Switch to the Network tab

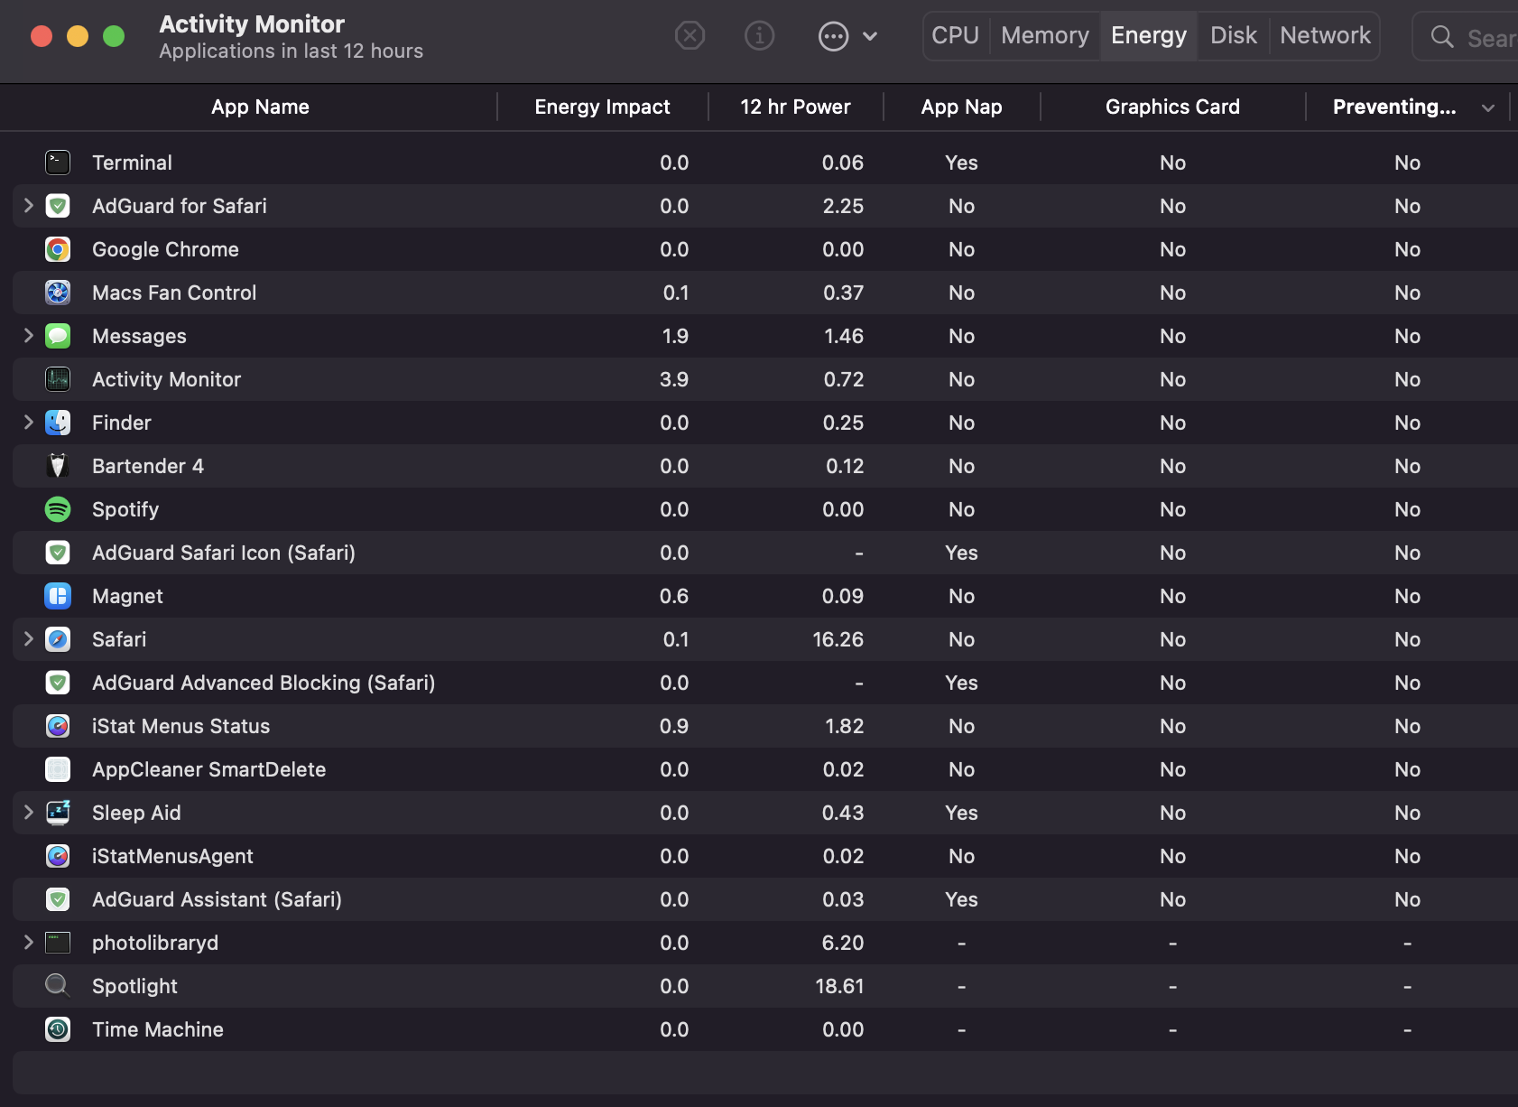click(1325, 36)
